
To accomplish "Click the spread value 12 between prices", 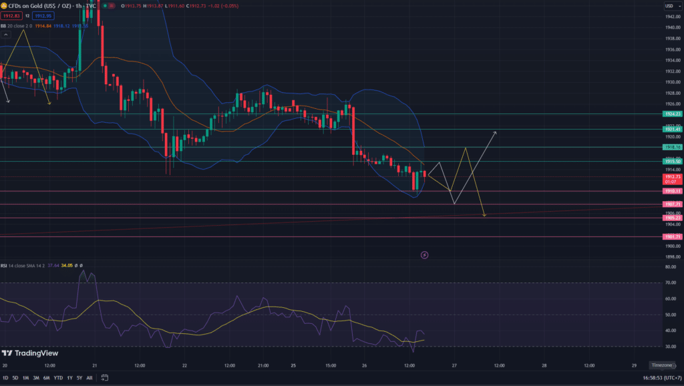I will (27, 16).
